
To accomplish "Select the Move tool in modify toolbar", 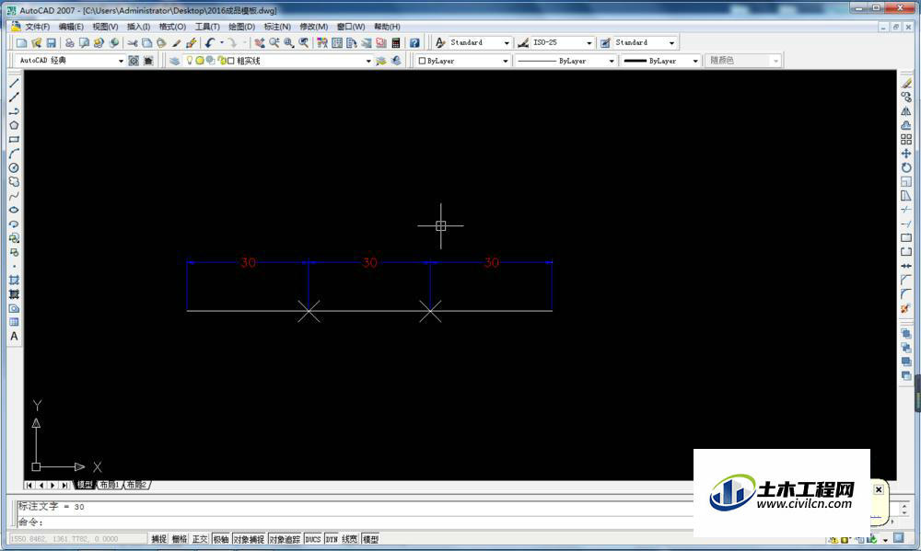I will (906, 154).
